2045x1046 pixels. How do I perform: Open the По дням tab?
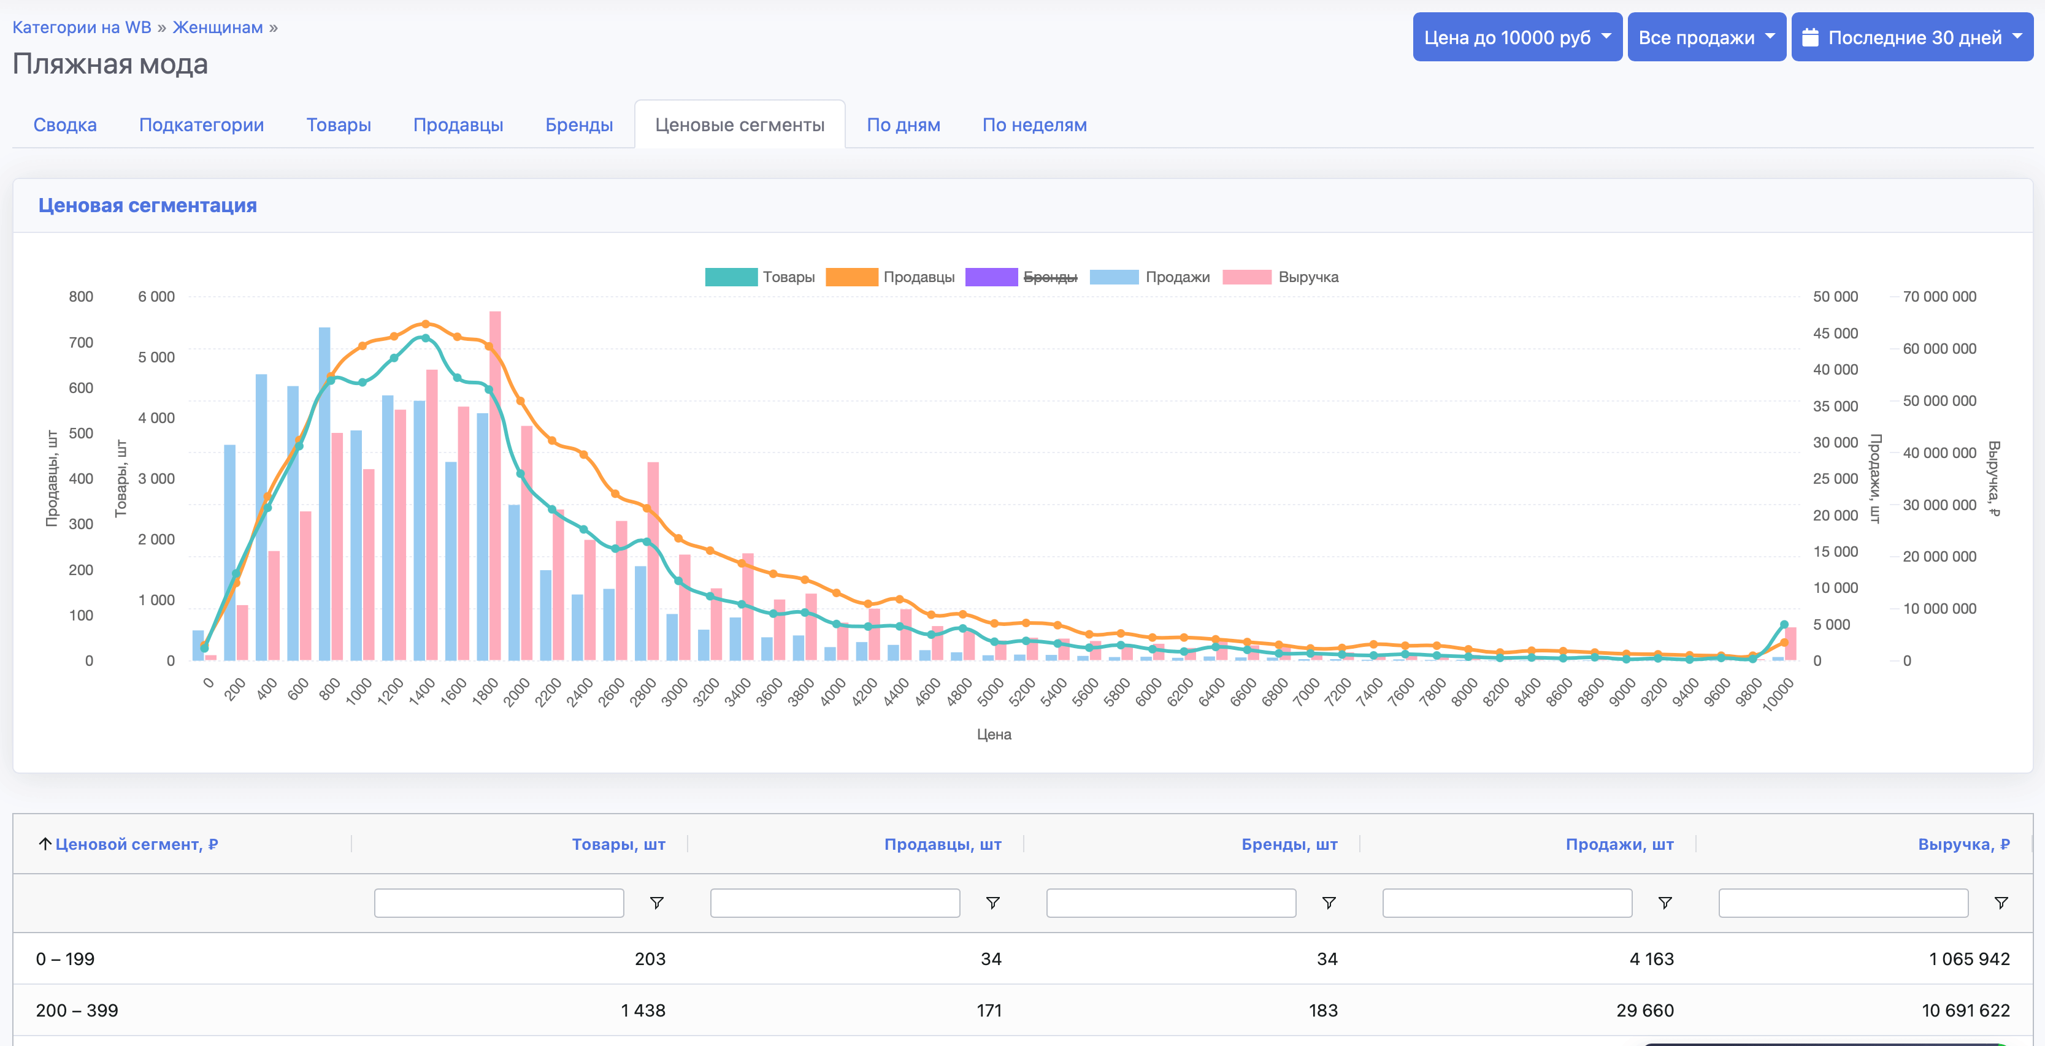[x=904, y=124]
